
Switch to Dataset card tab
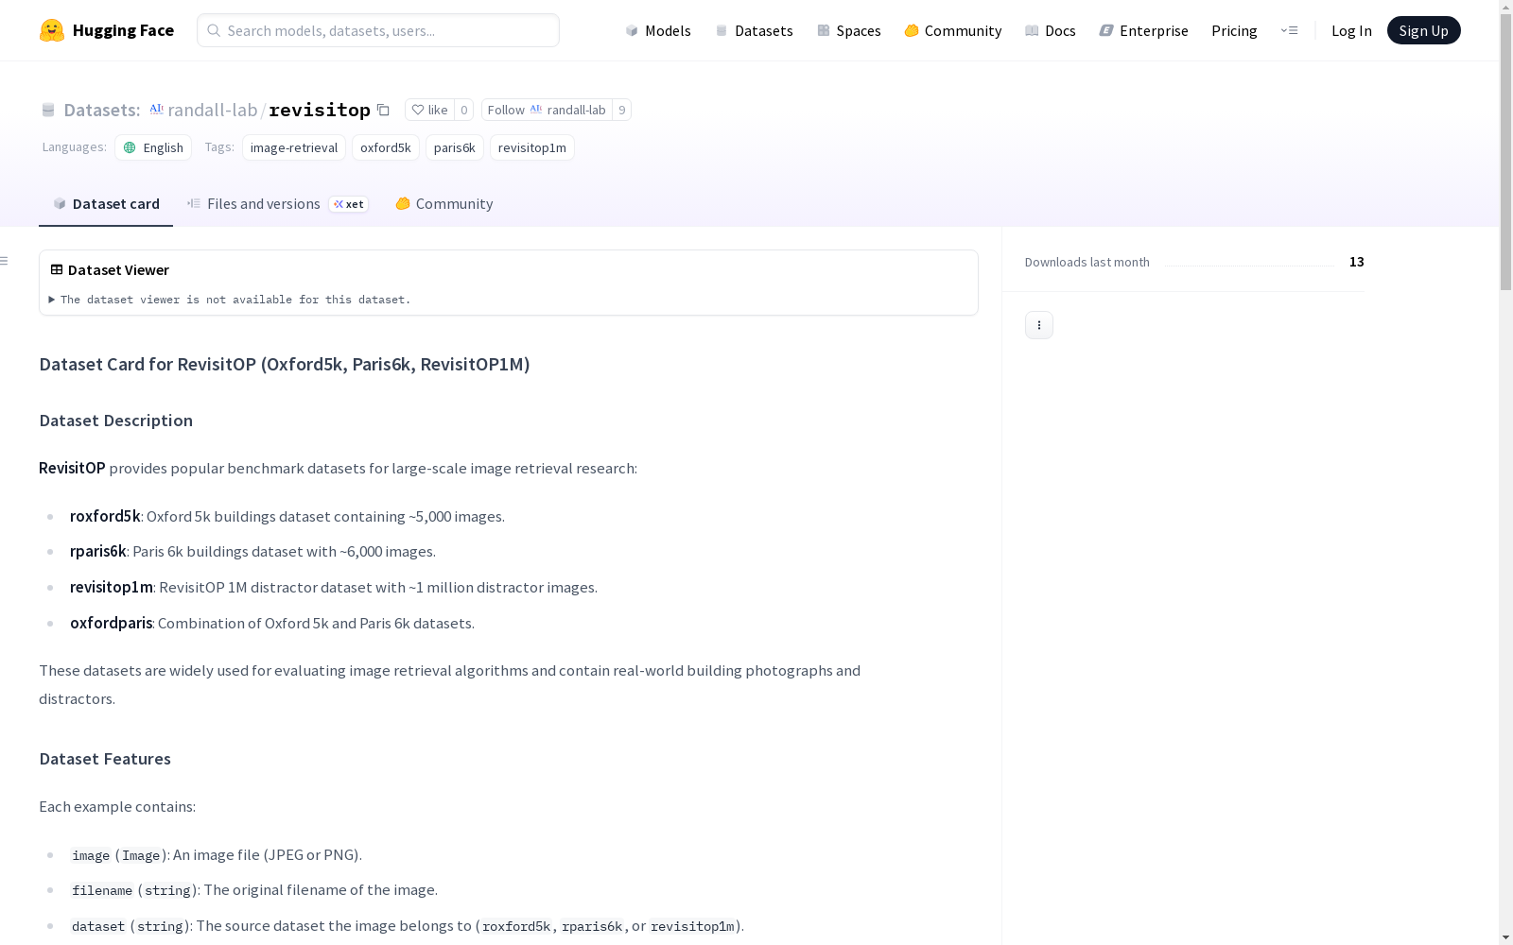coord(106,204)
